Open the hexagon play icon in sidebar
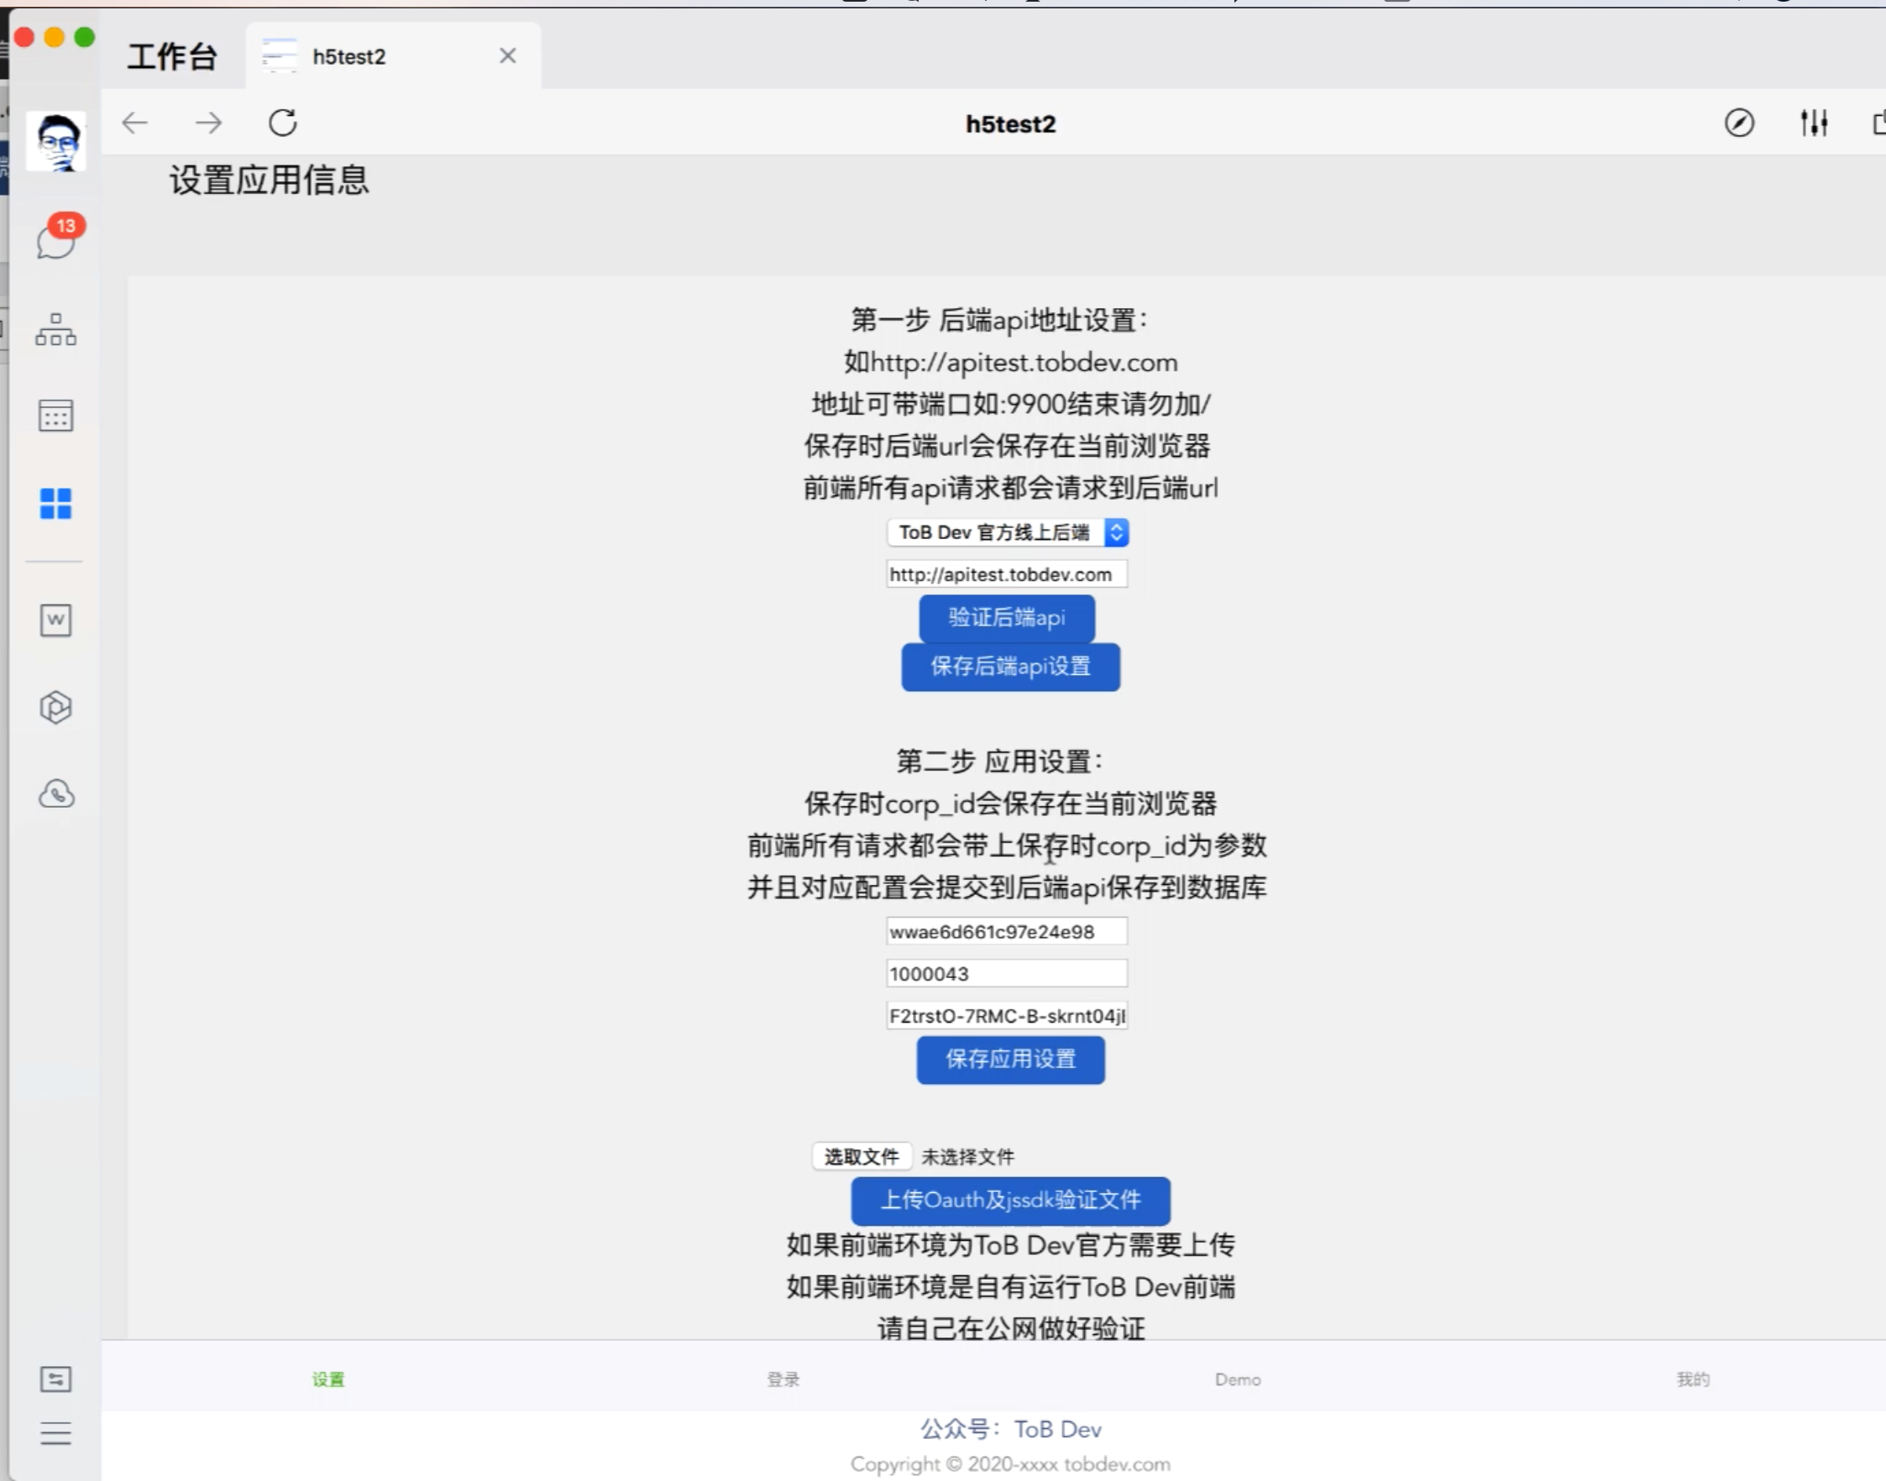 click(55, 707)
